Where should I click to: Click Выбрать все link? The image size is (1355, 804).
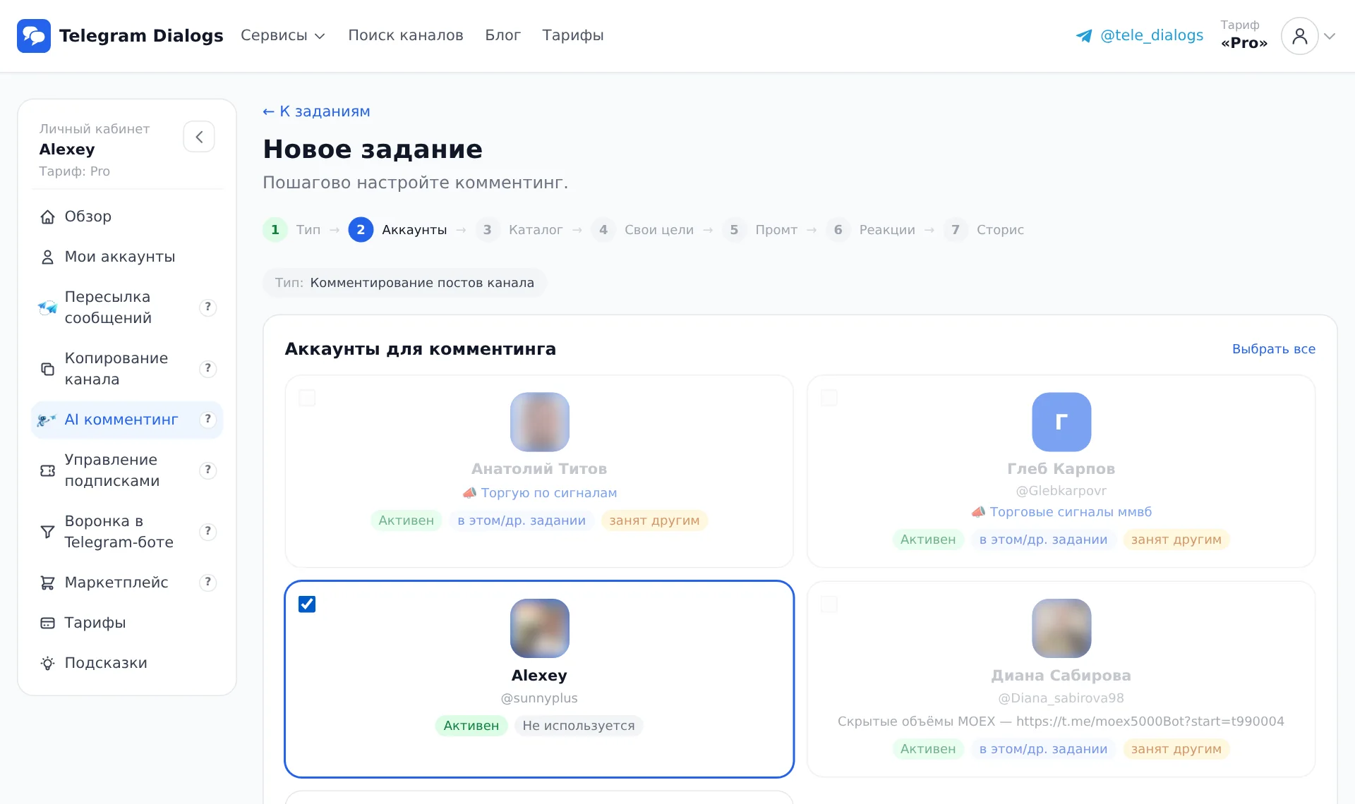(1273, 349)
